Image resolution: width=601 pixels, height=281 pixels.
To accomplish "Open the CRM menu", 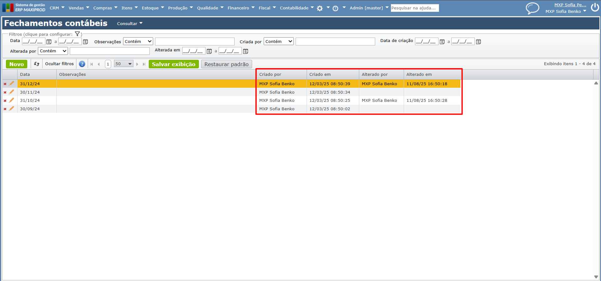I will point(57,8).
